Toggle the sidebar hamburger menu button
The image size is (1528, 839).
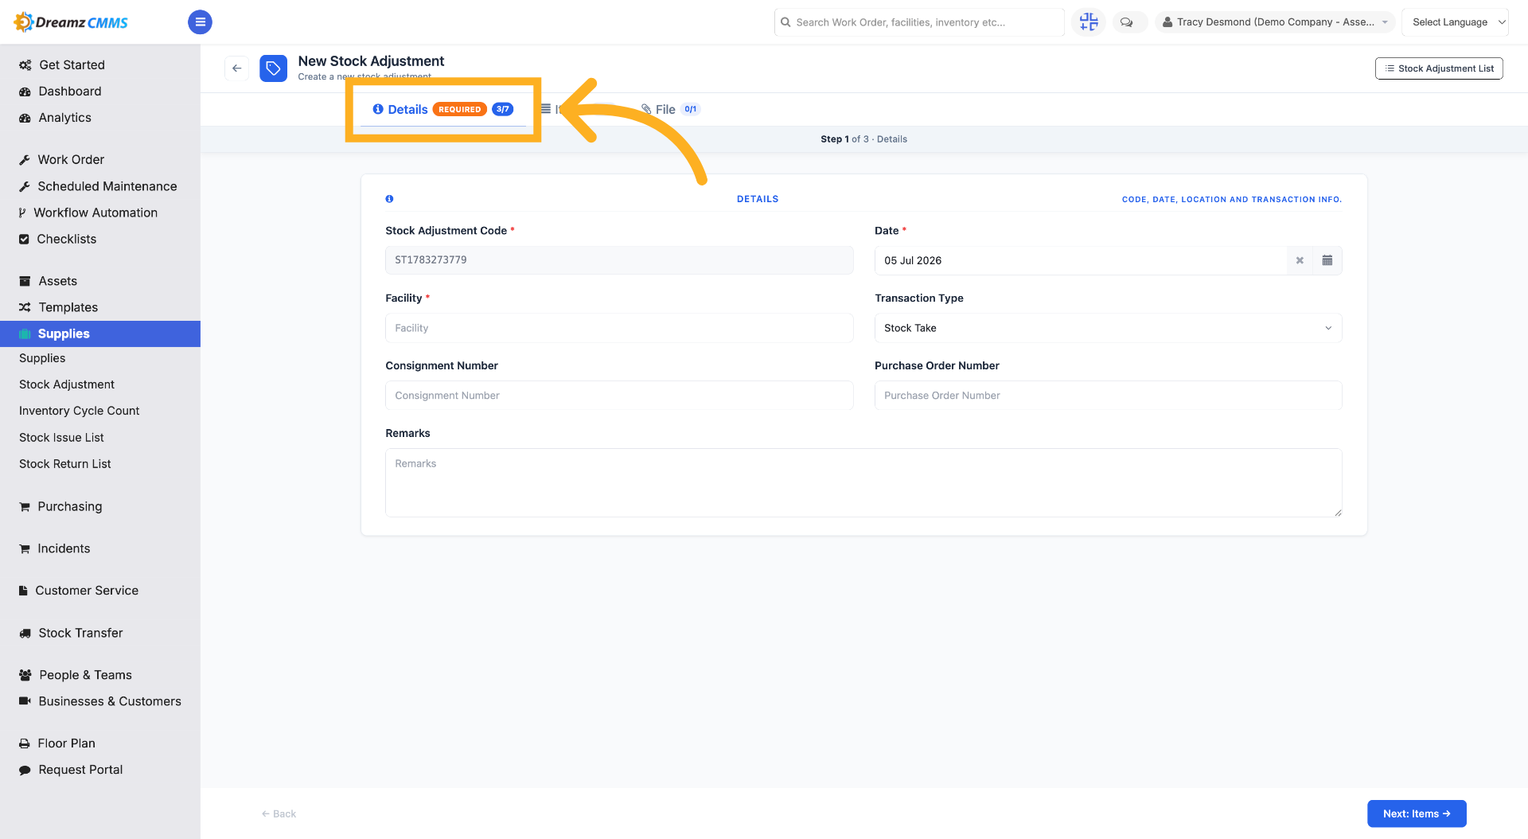[200, 22]
